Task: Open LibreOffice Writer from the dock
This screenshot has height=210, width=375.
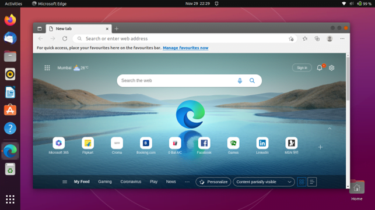Action: 10,92
